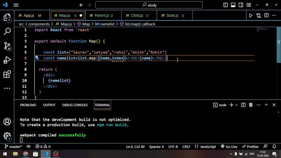This screenshot has height=158, width=281.
Task: Open the Extensions view
Action: 7,74
